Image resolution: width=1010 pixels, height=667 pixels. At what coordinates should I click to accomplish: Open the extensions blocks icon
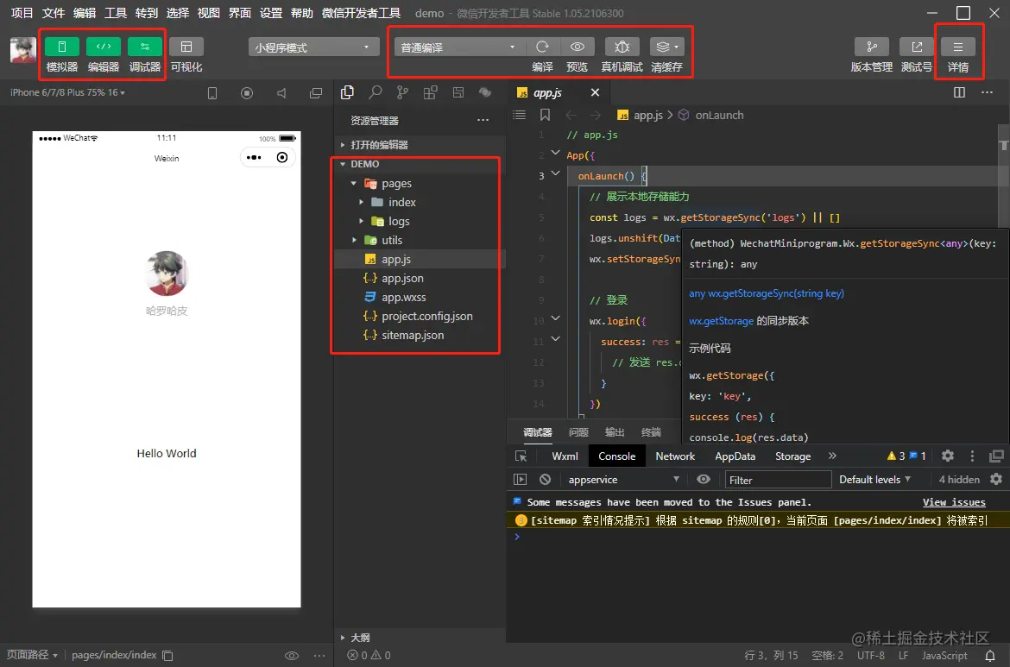[x=430, y=92]
